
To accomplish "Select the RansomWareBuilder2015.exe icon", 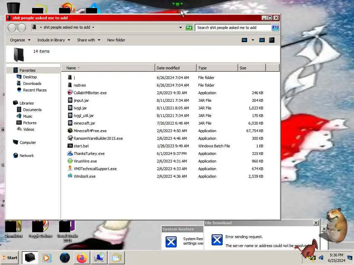I will [x=70, y=138].
